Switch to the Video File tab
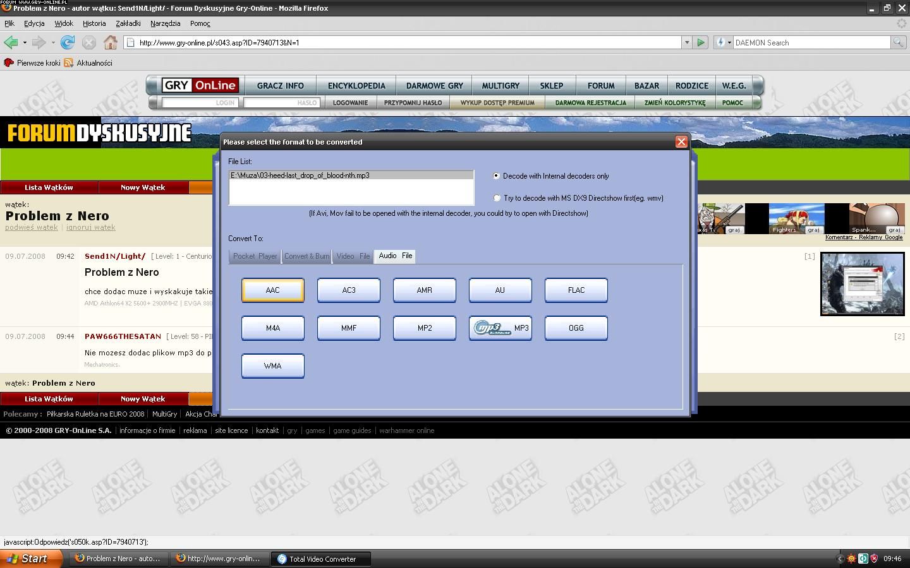Viewport: 910px width, 568px height. tap(353, 256)
